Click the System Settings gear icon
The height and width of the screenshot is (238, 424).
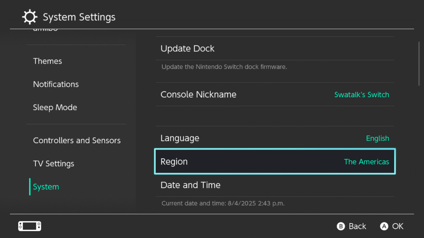point(29,17)
